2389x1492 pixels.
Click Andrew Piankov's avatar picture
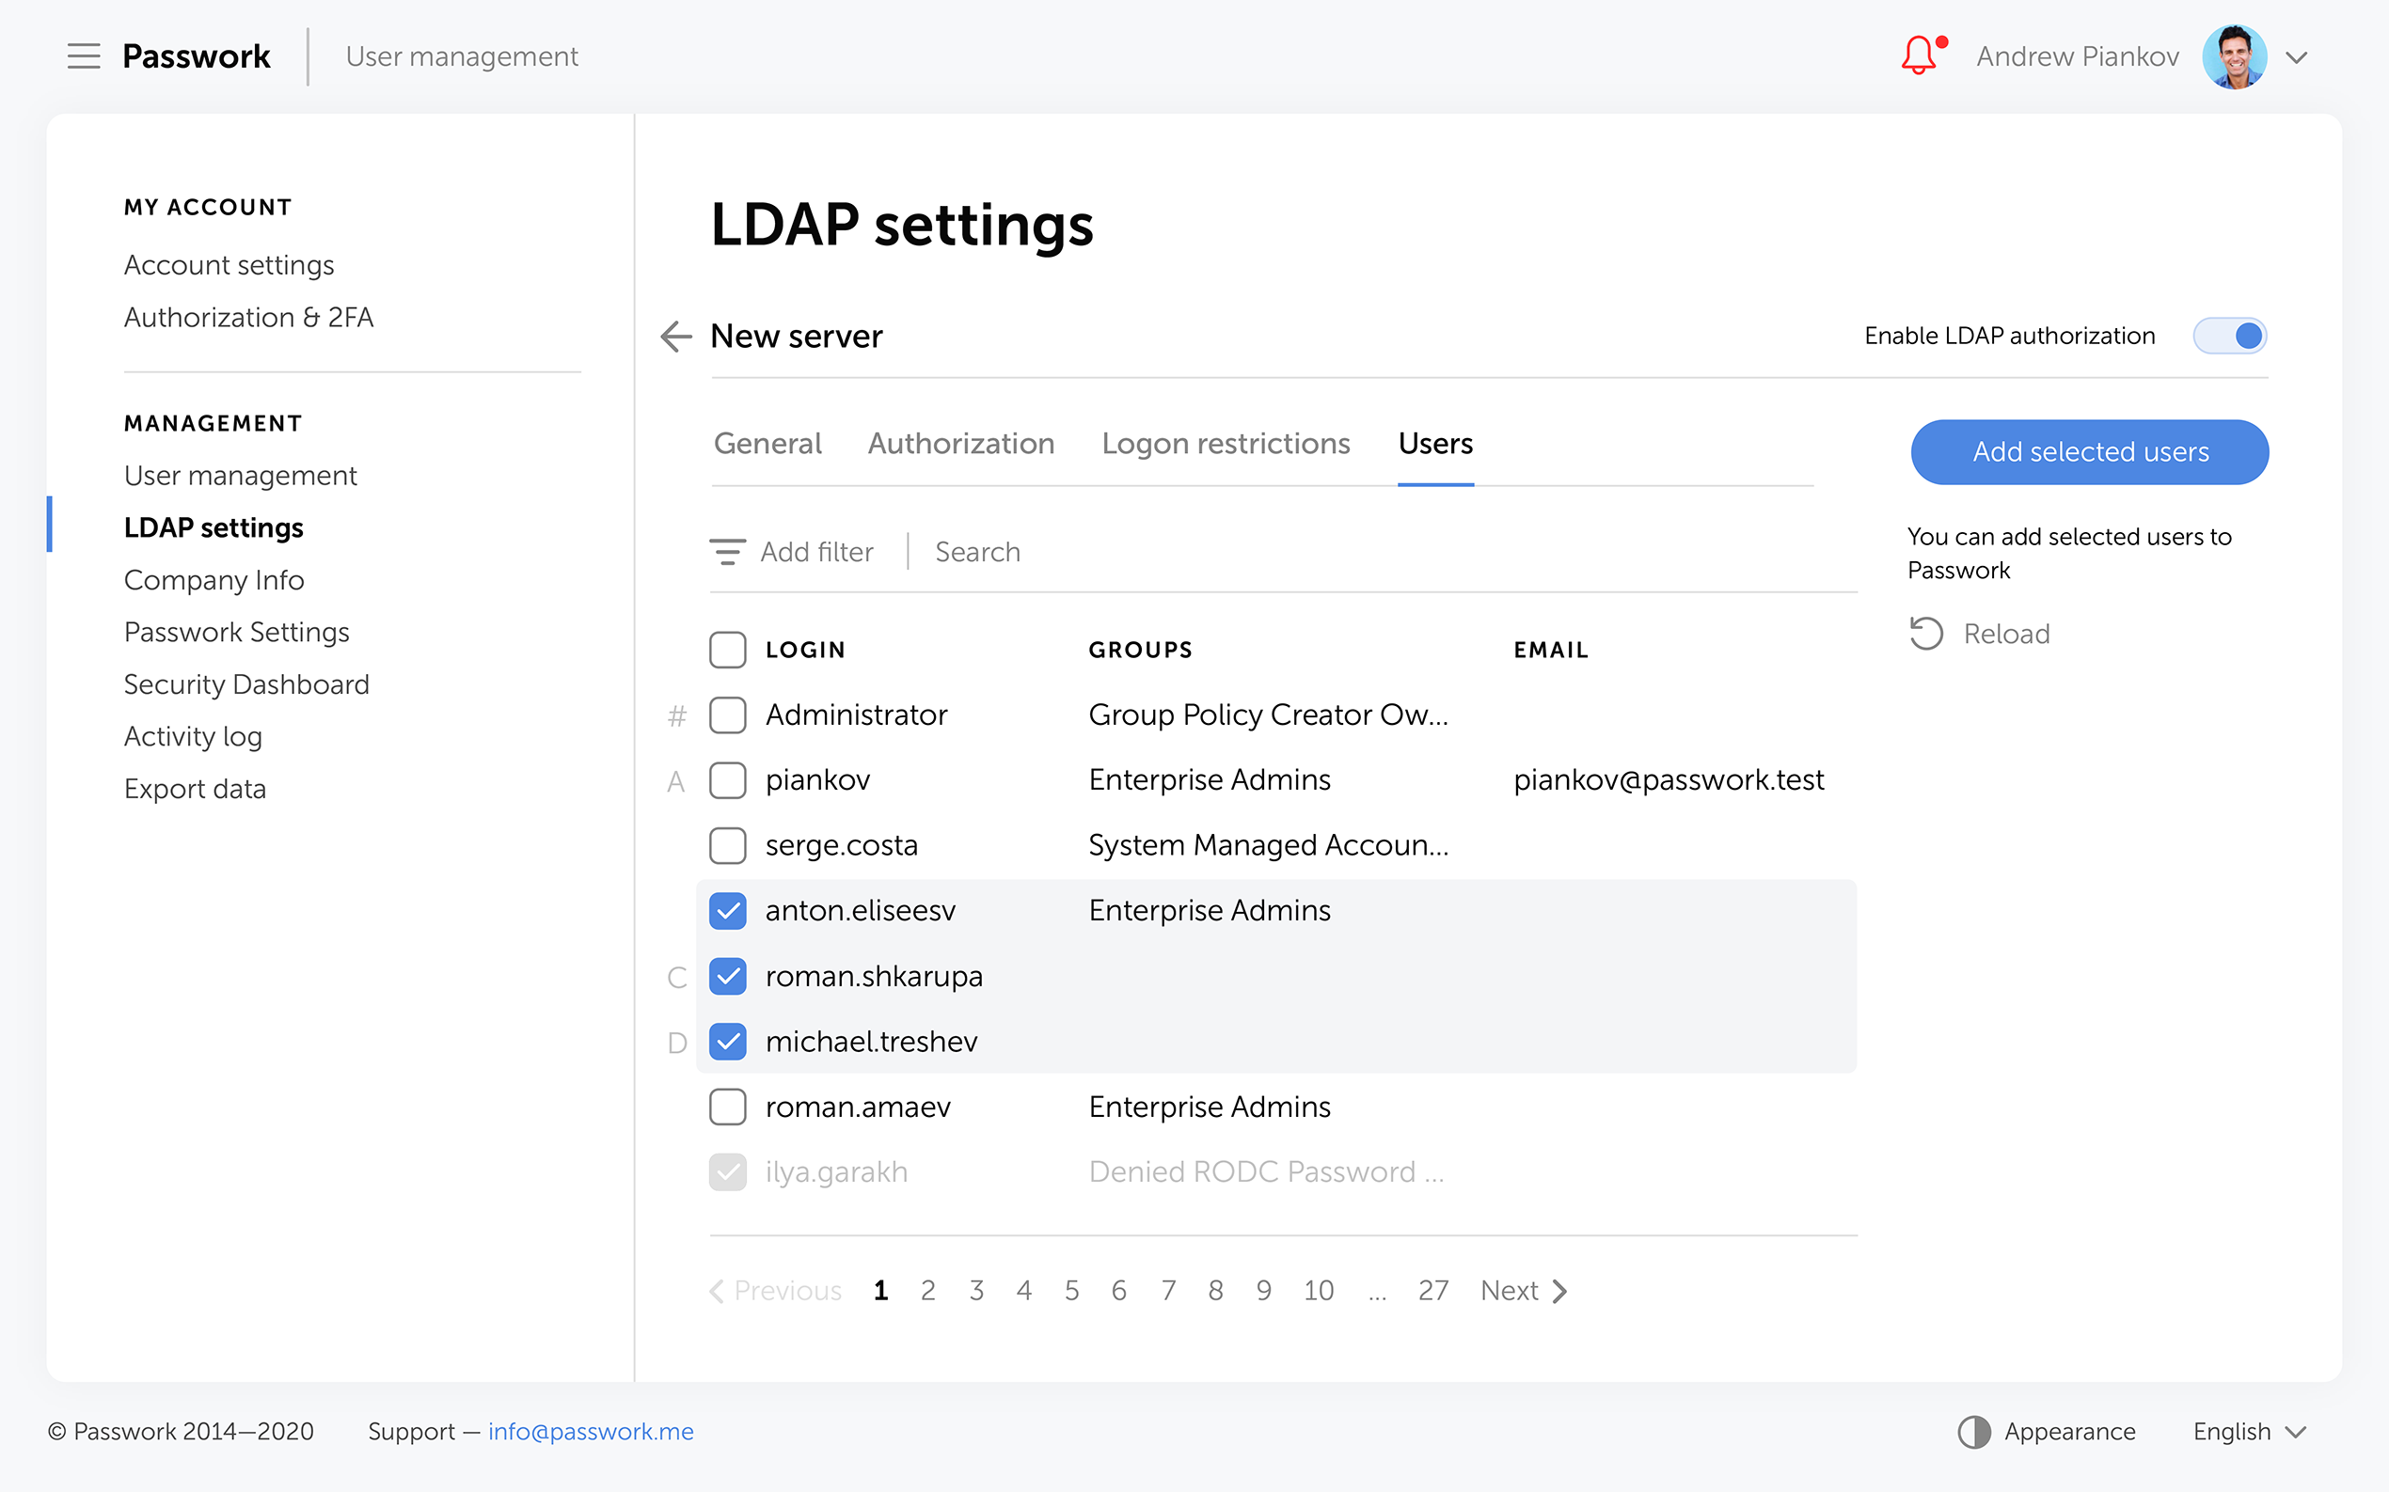click(x=2234, y=56)
